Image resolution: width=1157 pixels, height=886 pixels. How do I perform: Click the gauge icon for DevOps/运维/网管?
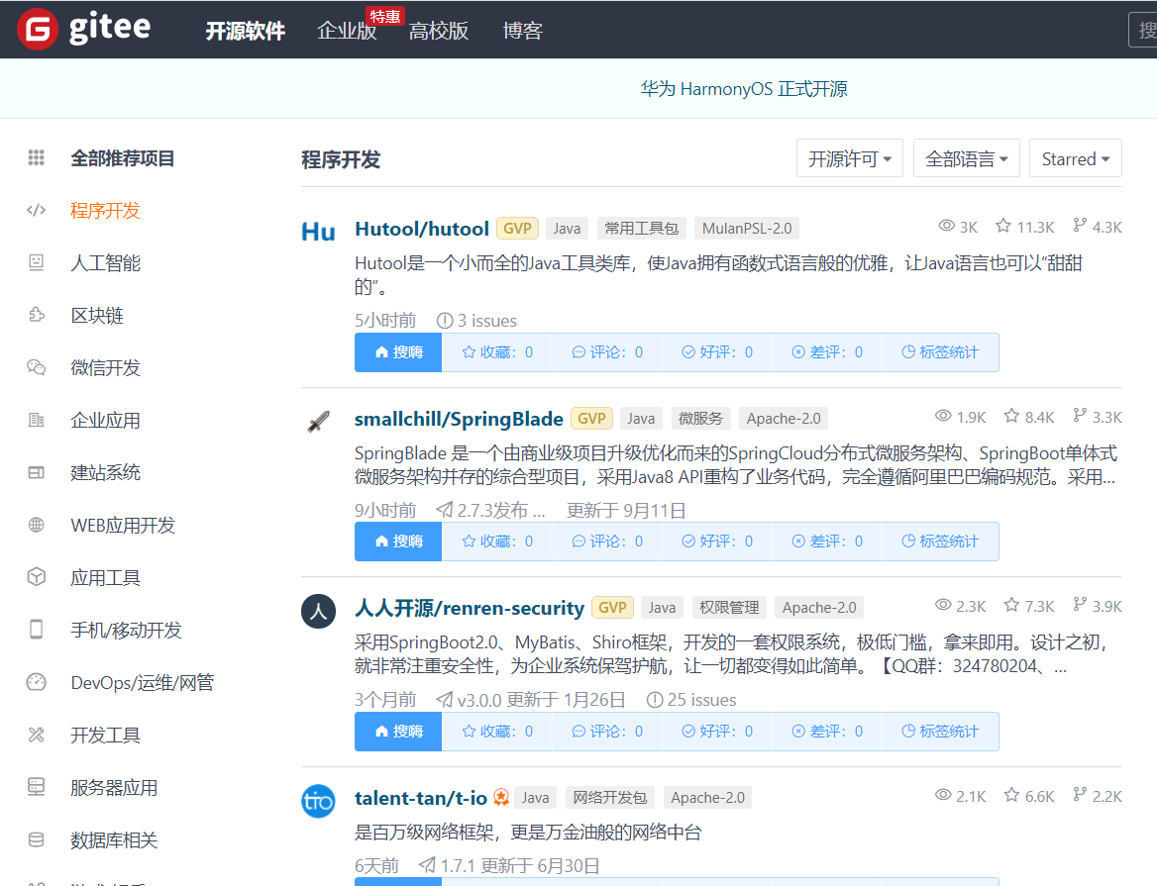[x=36, y=682]
